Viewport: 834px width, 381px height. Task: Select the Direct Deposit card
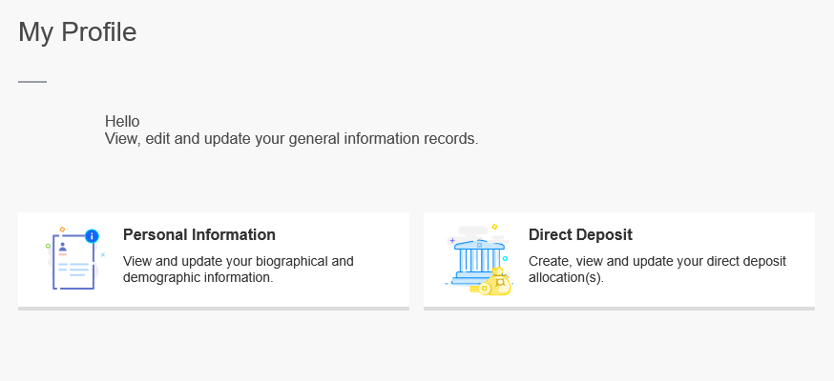(725, 286)
